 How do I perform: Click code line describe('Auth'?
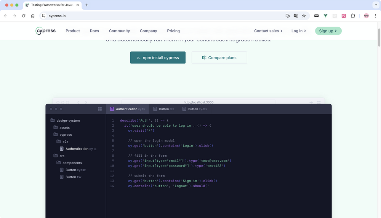(x=144, y=120)
